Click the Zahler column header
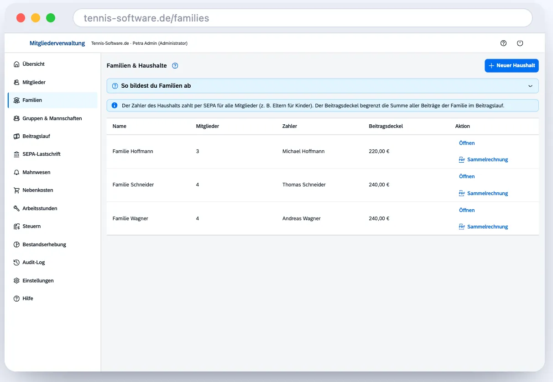The height and width of the screenshot is (382, 553). (x=290, y=126)
